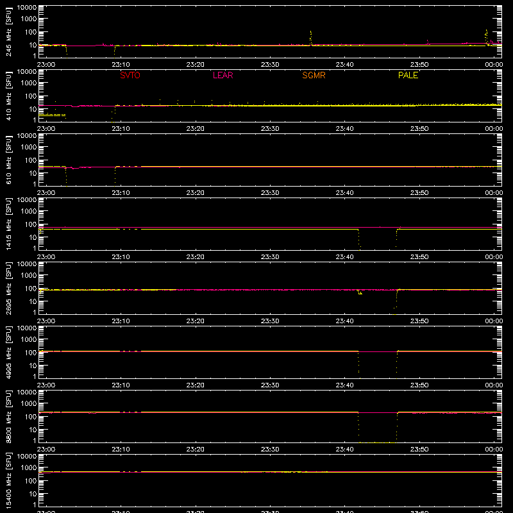This screenshot has height=513, width=513.
Task: Click the yellow dip near 23:42 at 2695 MHz
Action: pyautogui.click(x=360, y=292)
